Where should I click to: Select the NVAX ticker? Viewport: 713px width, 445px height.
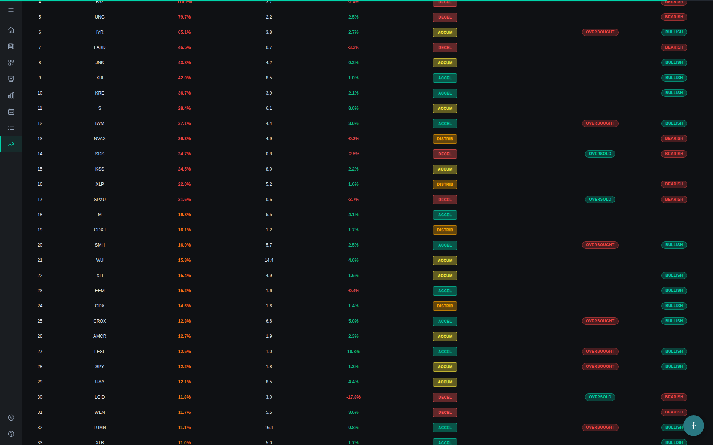[x=100, y=139]
